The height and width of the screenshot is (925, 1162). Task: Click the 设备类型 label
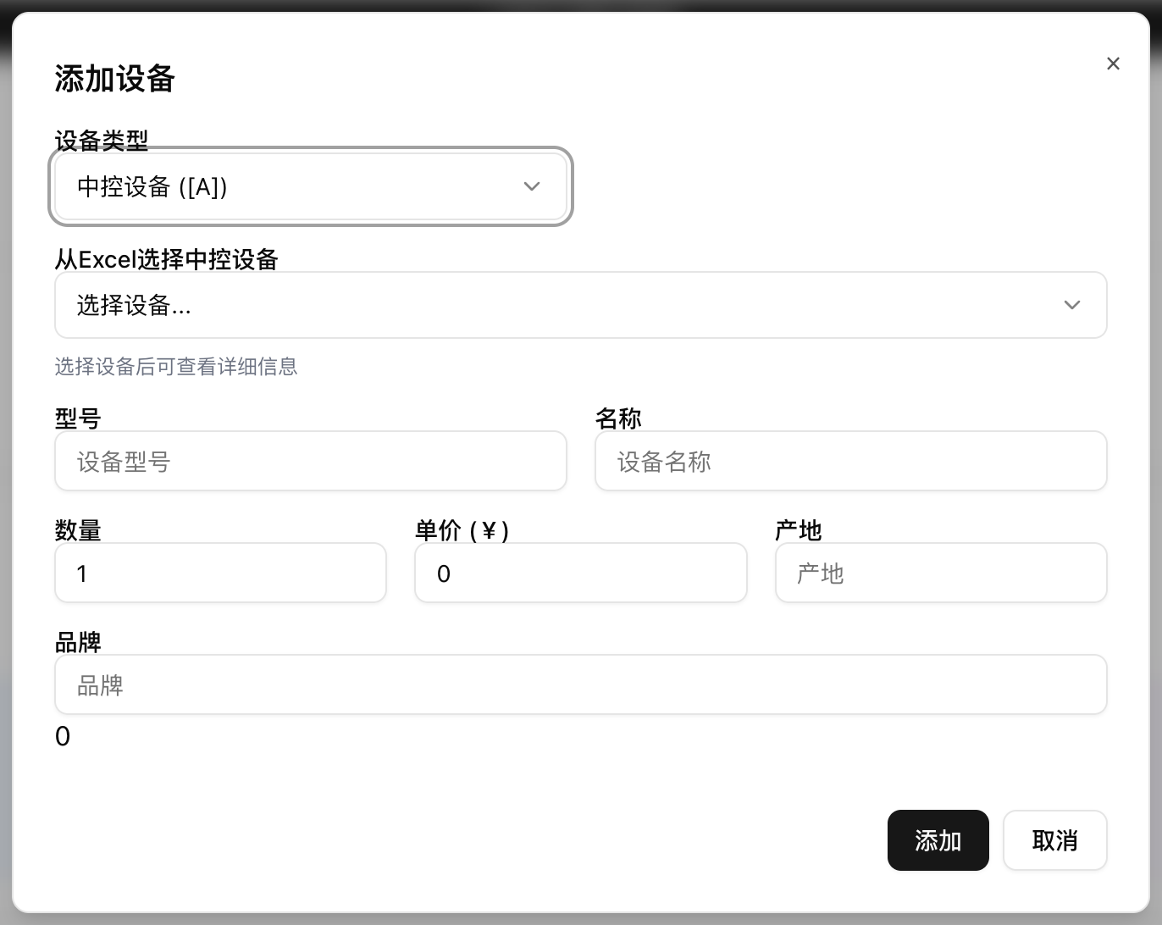[100, 141]
